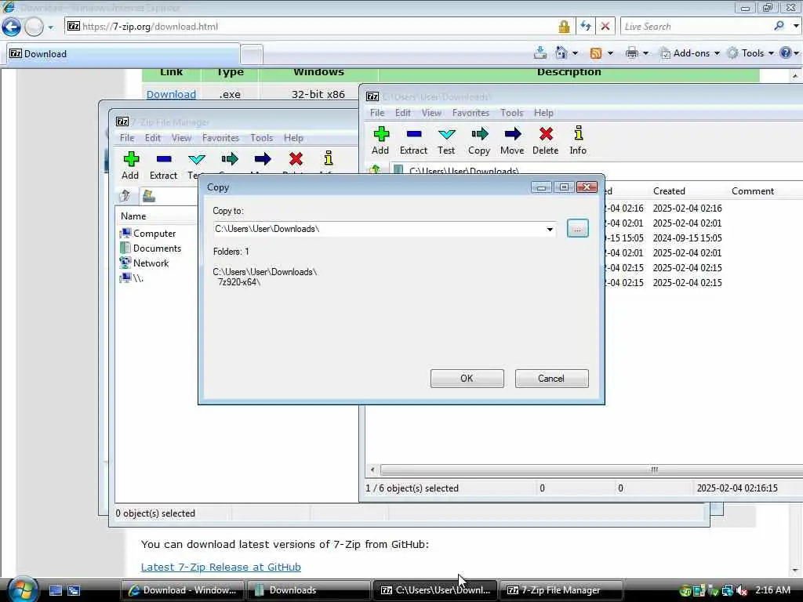Open View menu in 7-Zip File Manager window
Viewport: 803px width, 602px height.
click(x=181, y=138)
